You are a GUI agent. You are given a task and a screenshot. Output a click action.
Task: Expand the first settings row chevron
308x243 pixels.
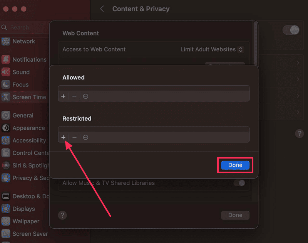[x=298, y=63]
